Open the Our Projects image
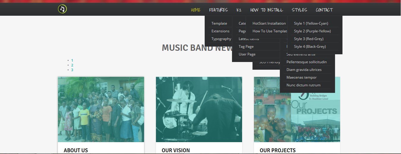 pos(297,109)
